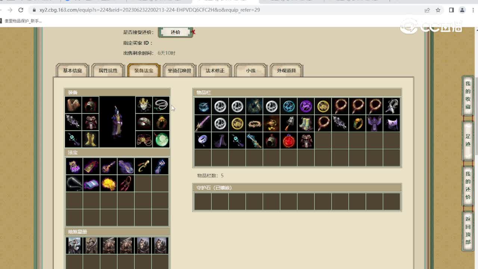This screenshot has width=478, height=269.
Task: Click the browser back arrow
Action: click(1, 10)
